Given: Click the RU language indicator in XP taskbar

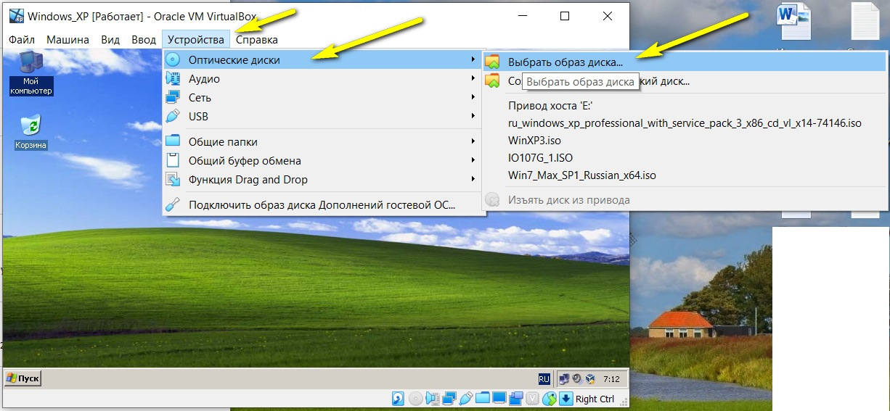Looking at the screenshot, I should point(544,379).
